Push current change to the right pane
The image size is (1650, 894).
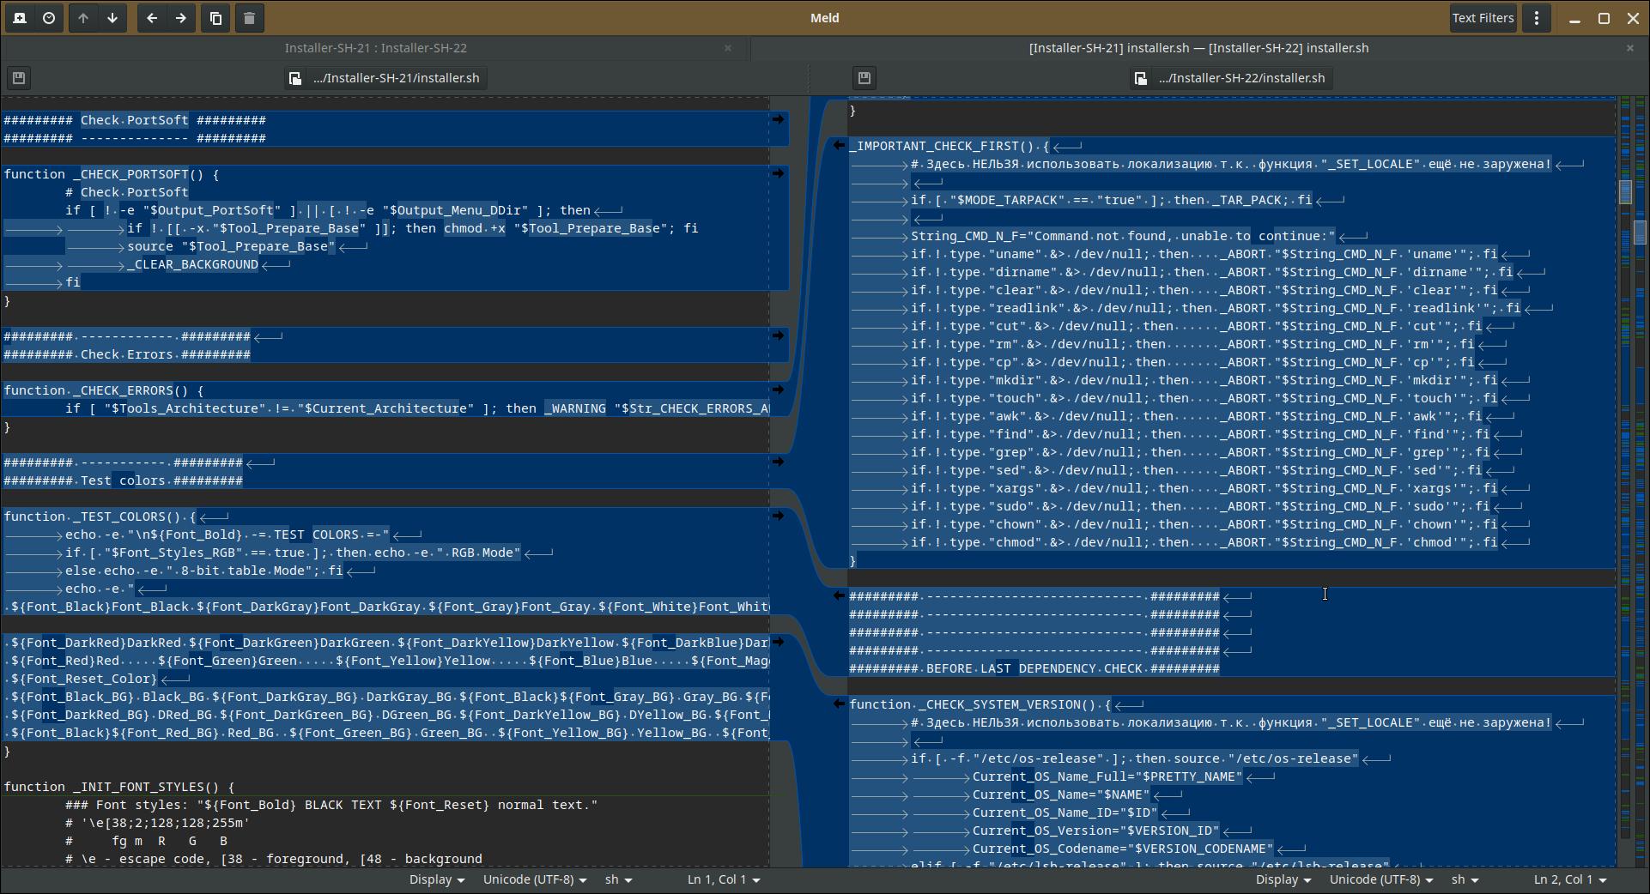(x=181, y=18)
